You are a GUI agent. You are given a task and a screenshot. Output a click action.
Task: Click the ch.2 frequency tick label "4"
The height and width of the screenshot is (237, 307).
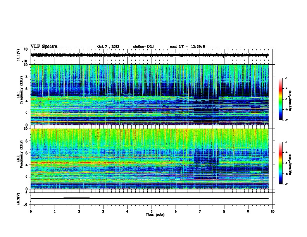[x=27, y=165]
